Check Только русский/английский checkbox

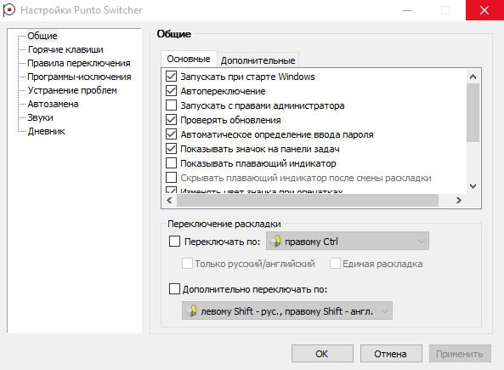[x=187, y=264]
